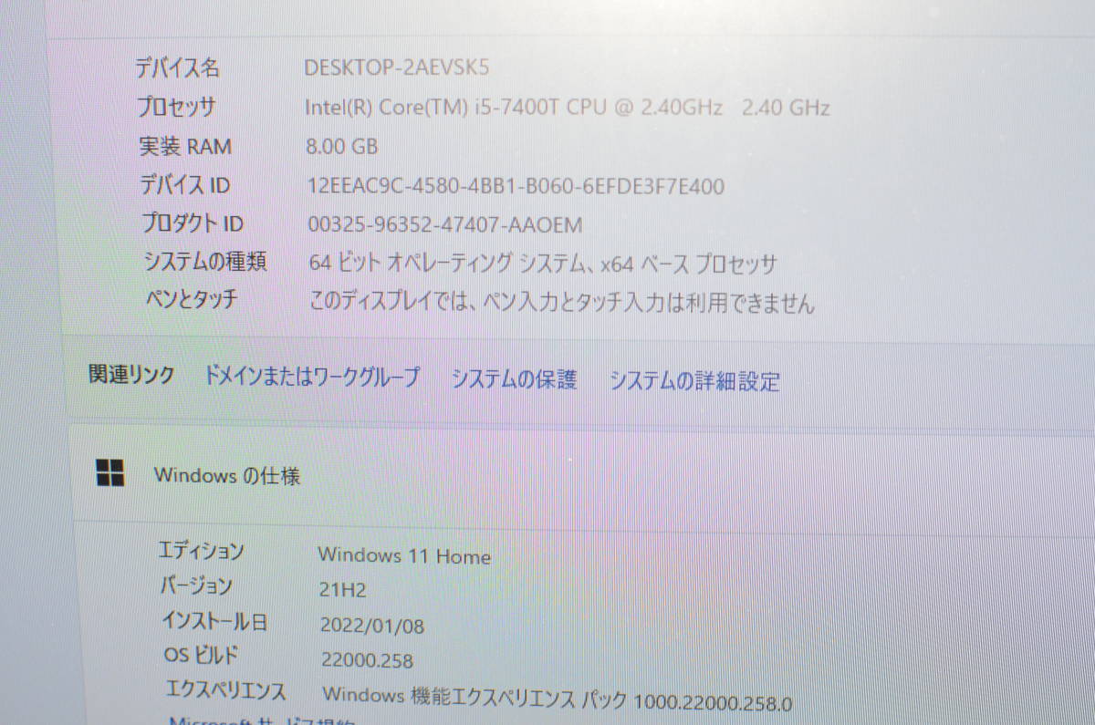Select the device ID starting with 12EEAC9C
Viewport: 1095px width, 725px height.
tap(516, 186)
